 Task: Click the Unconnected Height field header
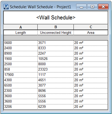[x=56, y=33]
